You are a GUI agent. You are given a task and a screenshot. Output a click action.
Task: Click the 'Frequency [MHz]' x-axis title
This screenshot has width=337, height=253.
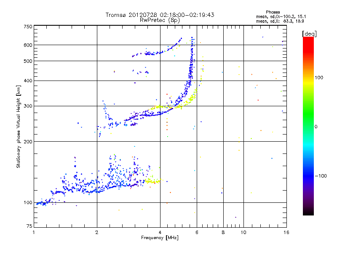pyautogui.click(x=160, y=238)
